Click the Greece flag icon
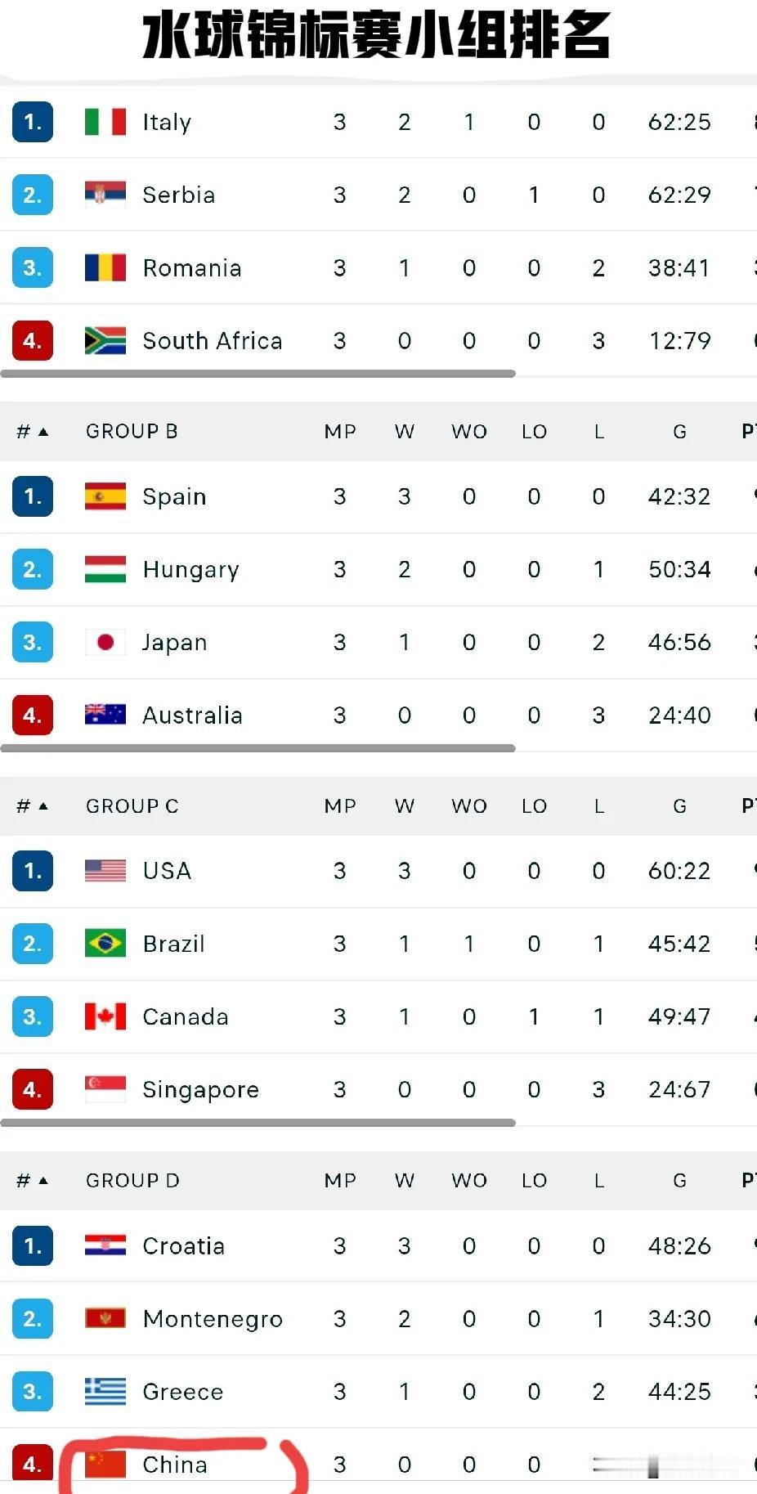The height and width of the screenshot is (1494, 757). coord(105,1391)
